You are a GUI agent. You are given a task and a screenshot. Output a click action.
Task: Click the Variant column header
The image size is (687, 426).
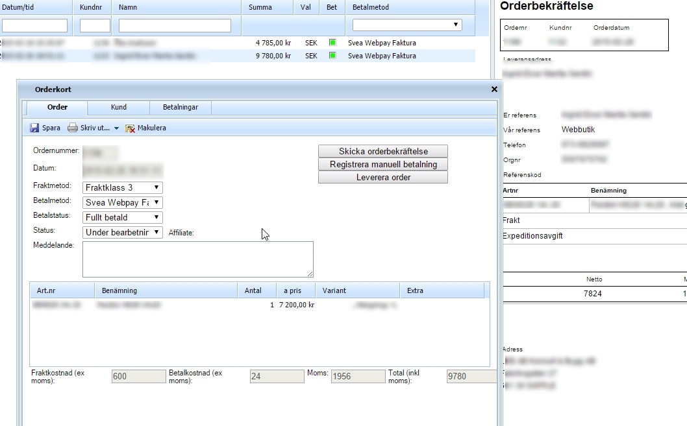358,290
